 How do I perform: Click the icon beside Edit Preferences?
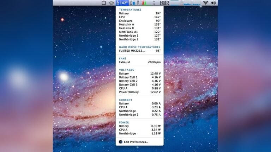pos(121,142)
